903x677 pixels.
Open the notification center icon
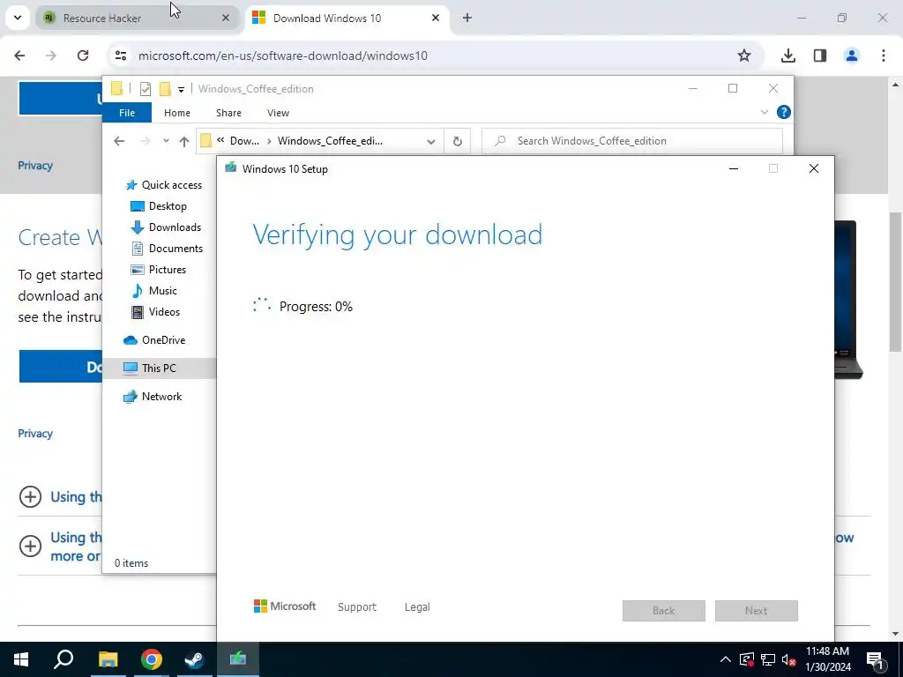pos(875,659)
